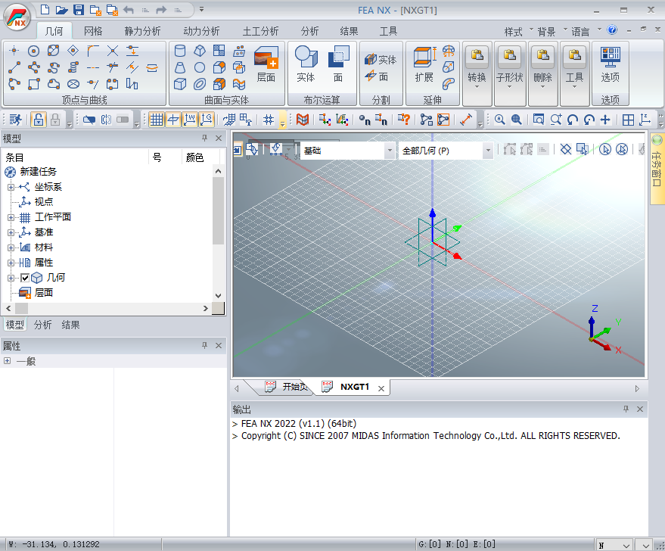665x551 pixels.
Task: Open the 全部几何 (P) selection dropdown
Action: [x=488, y=151]
